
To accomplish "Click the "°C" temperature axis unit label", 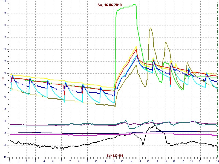I will [3, 79].
